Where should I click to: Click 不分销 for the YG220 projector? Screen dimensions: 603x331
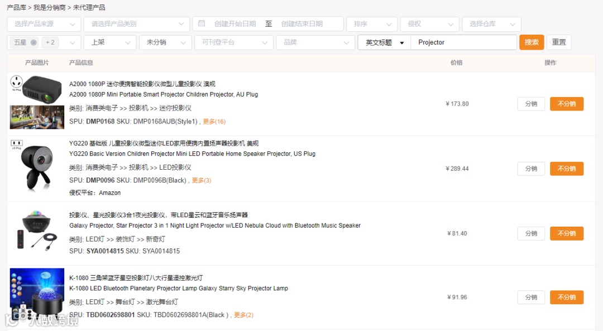567,169
